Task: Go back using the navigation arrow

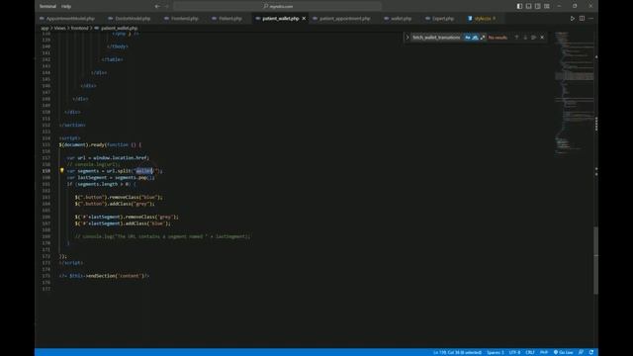Action: [157, 7]
